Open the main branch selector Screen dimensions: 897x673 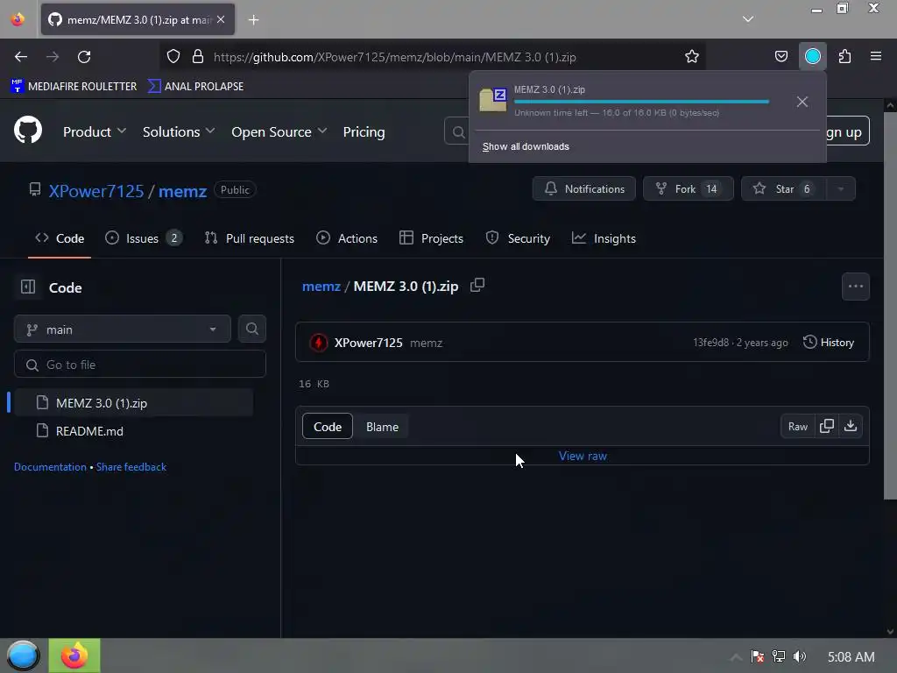pyautogui.click(x=123, y=329)
